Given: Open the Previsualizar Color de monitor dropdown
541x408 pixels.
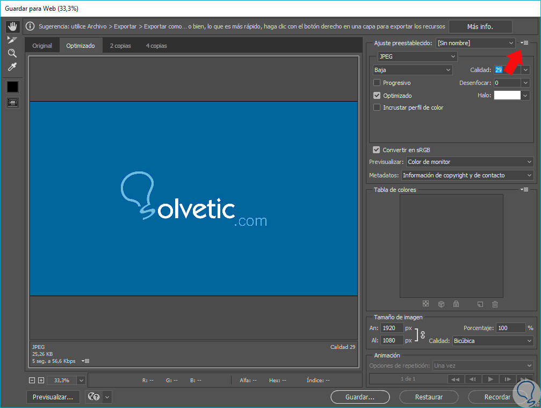Looking at the screenshot, I should coord(470,162).
